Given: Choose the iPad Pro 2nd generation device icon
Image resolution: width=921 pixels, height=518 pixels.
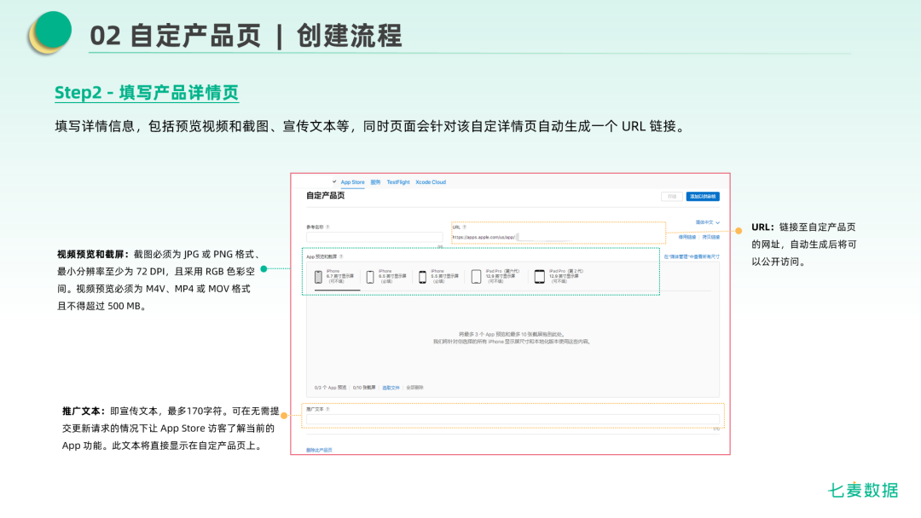Looking at the screenshot, I should pos(539,277).
